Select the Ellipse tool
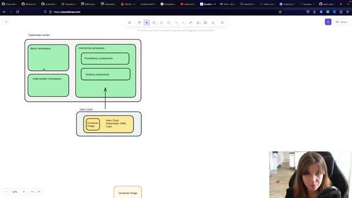Viewport: 352px width, 198px height. pyautogui.click(x=169, y=23)
